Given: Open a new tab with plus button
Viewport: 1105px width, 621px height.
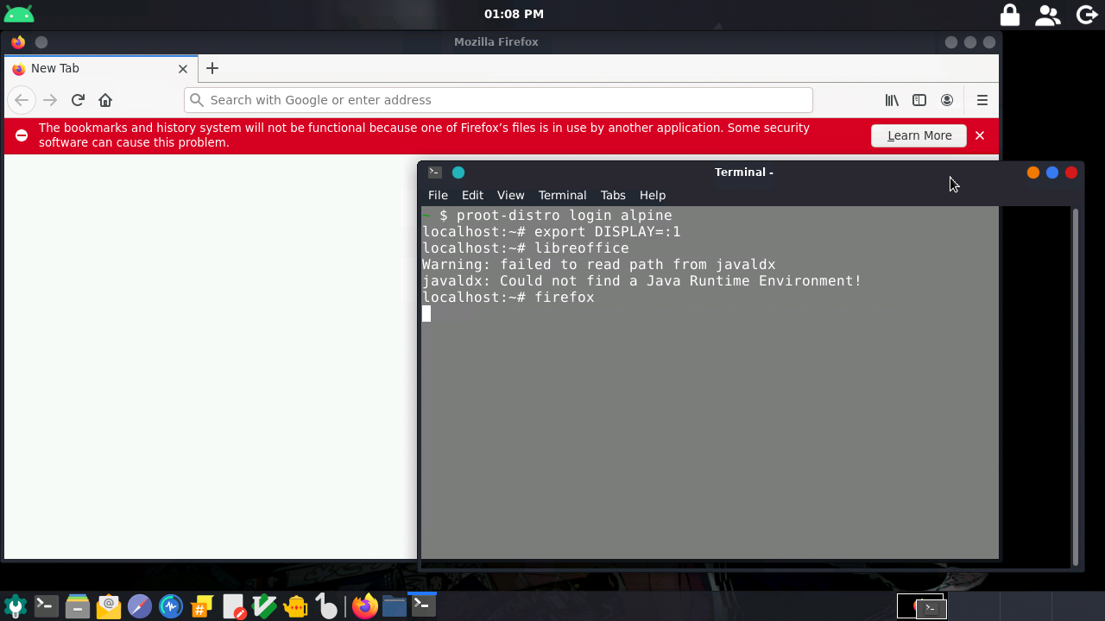Looking at the screenshot, I should pos(212,68).
